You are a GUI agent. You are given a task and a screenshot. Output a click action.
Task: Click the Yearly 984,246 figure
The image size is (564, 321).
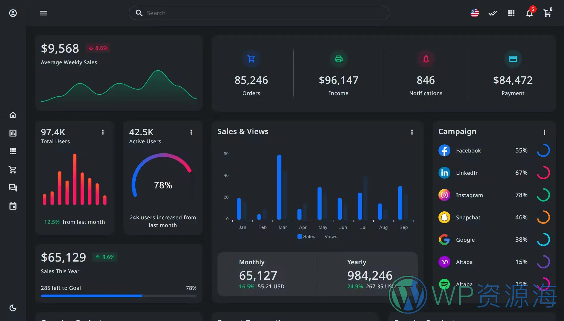(370, 276)
